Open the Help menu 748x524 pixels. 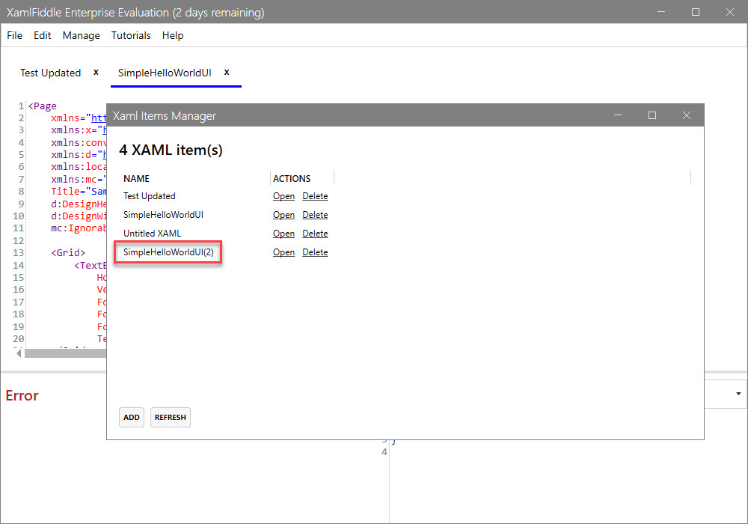pyautogui.click(x=173, y=35)
